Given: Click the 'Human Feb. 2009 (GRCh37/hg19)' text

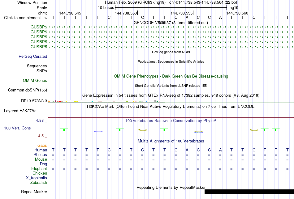Looking at the screenshot, I should tap(135, 2).
